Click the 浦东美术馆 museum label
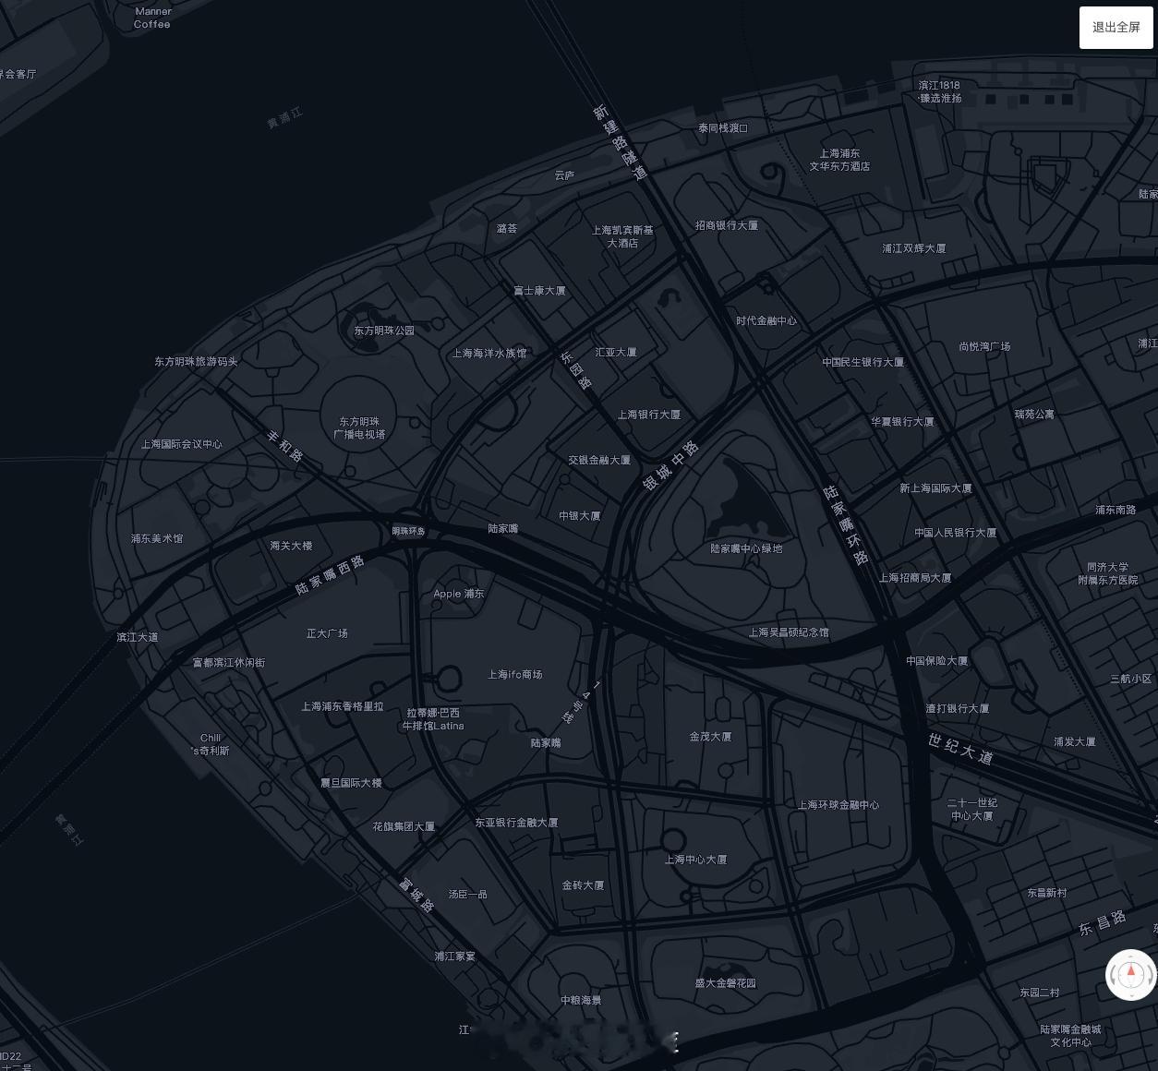1158x1071 pixels. point(157,538)
